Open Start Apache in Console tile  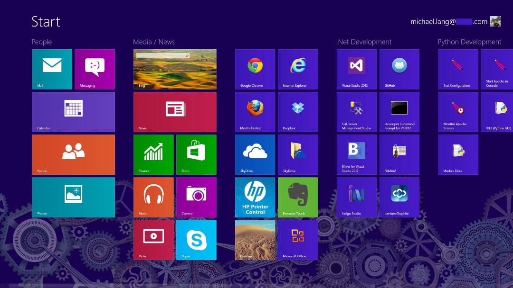coord(497,69)
